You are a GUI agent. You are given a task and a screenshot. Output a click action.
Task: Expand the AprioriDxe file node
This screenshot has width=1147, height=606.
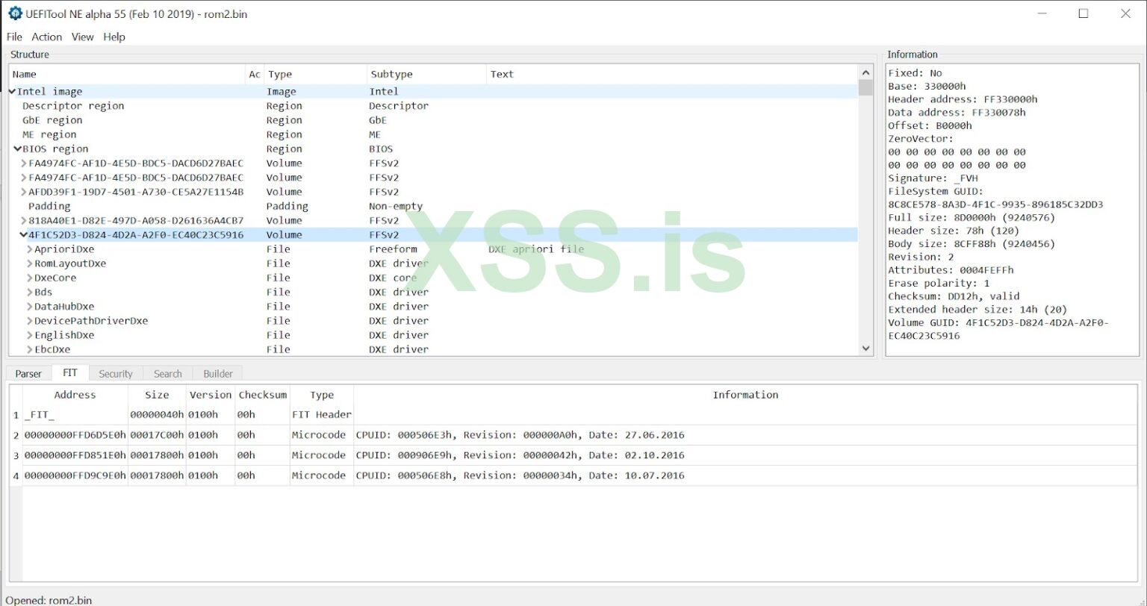[30, 249]
